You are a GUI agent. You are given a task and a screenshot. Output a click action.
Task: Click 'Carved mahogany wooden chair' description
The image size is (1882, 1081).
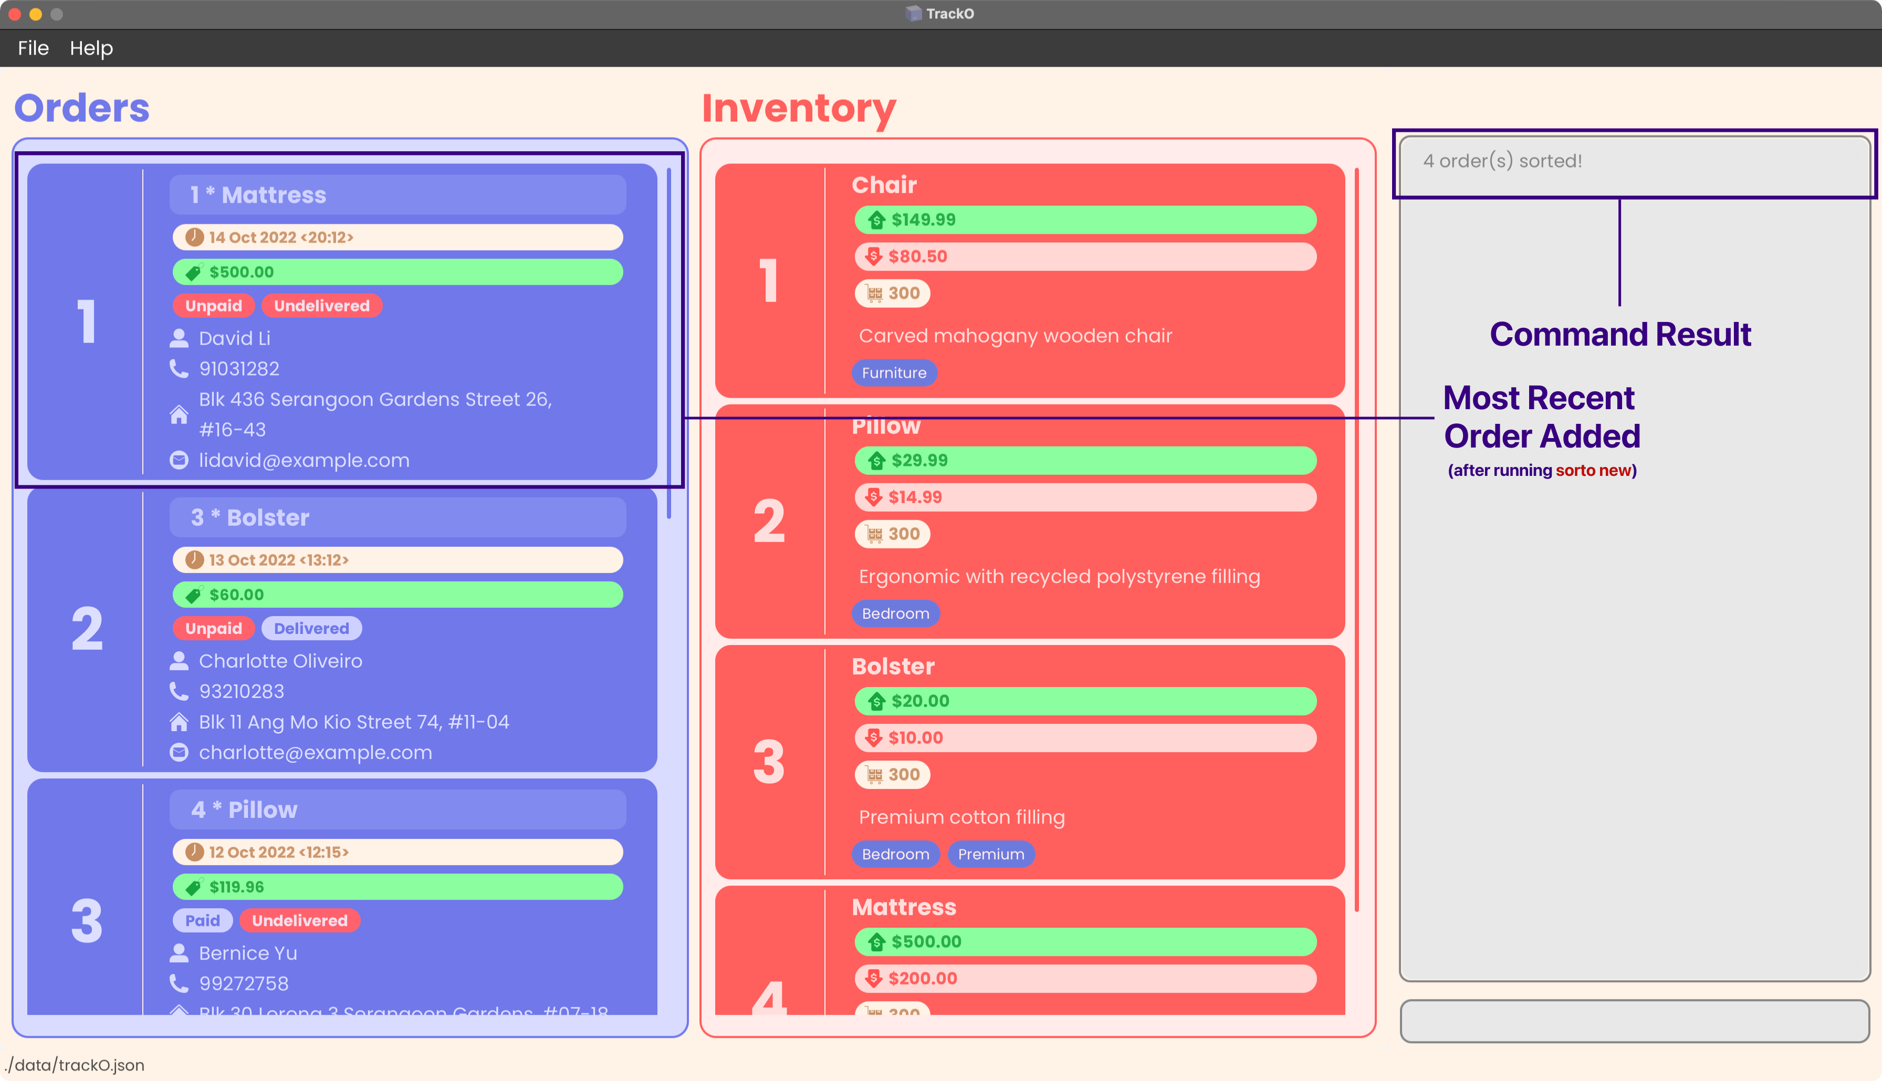click(1015, 336)
